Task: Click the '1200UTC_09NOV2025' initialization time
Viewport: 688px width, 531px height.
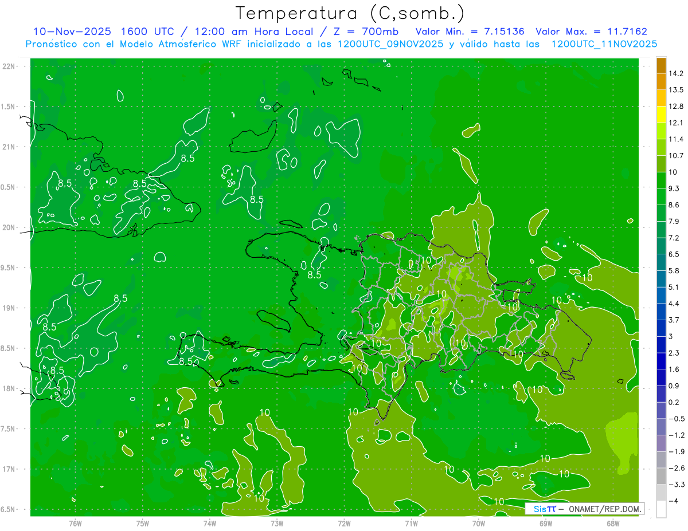Action: point(392,44)
